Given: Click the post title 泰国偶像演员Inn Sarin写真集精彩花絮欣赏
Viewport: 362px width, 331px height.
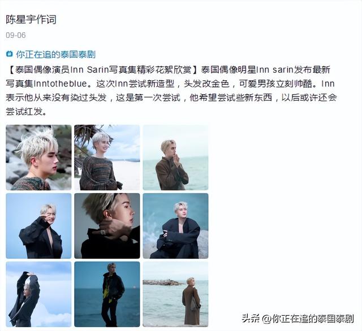Looking at the screenshot, I should [104, 69].
